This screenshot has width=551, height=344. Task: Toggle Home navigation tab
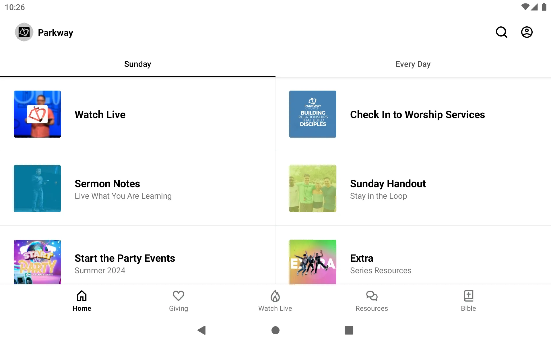[x=81, y=300]
